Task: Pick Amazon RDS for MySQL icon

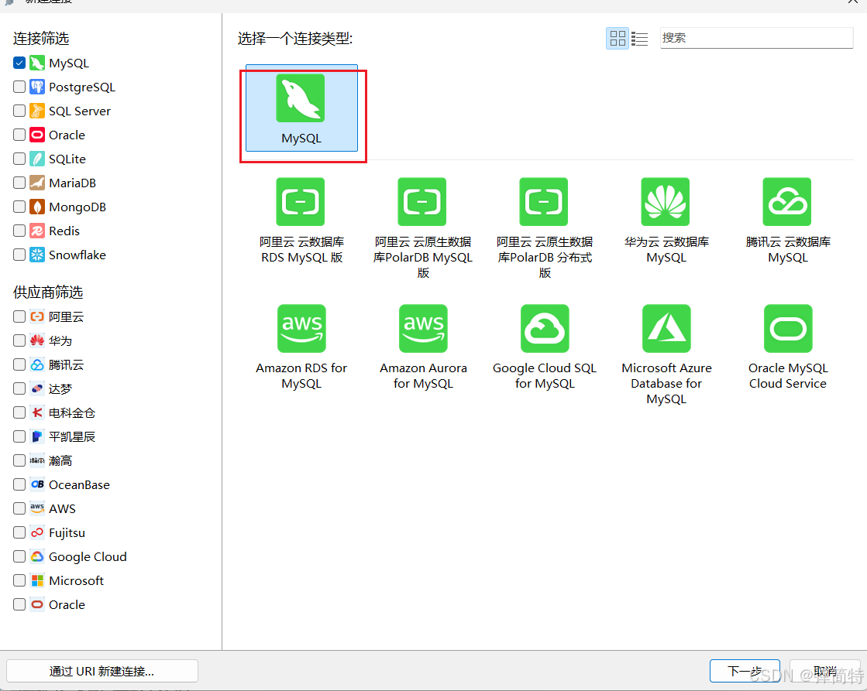Action: pyautogui.click(x=301, y=329)
